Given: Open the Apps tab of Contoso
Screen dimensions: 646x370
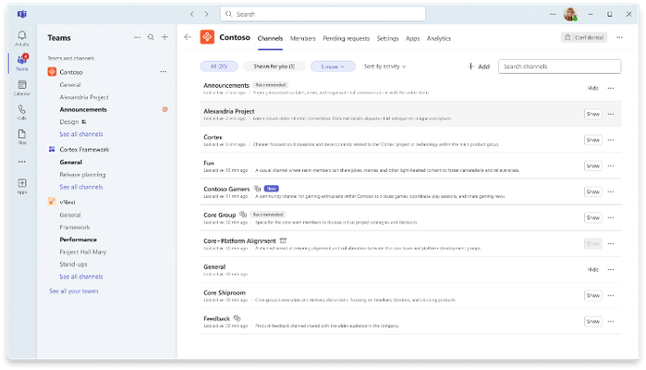Looking at the screenshot, I should tap(412, 38).
